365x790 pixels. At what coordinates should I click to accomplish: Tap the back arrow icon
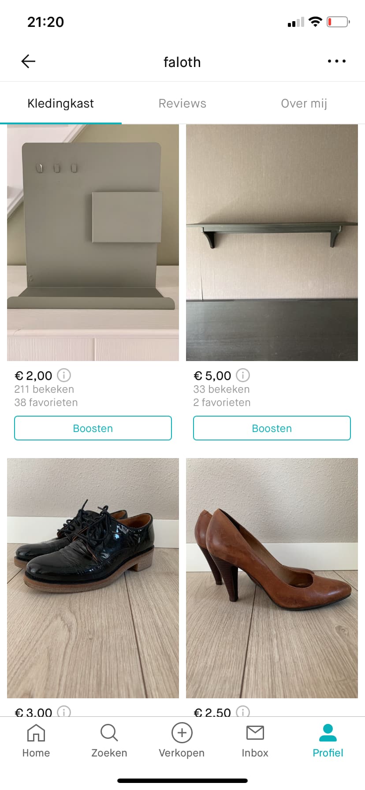tap(28, 61)
